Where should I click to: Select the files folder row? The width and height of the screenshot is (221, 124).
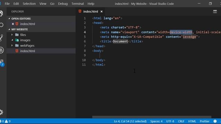41,34
